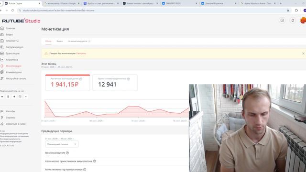The width and height of the screenshot is (306, 172).
Task: Open notifications bell in the header
Action: pos(293,20)
